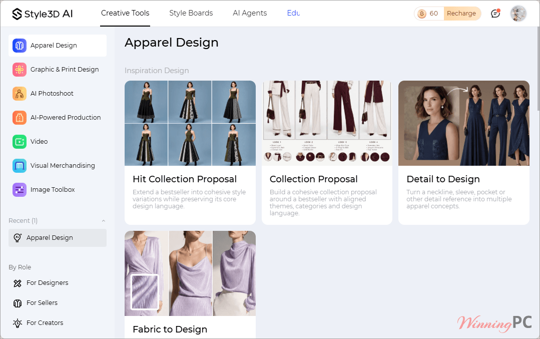Select the AI-Powered Production icon

[20, 118]
